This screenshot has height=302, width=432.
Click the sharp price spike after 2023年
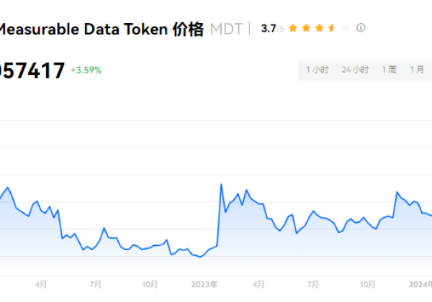(220, 185)
